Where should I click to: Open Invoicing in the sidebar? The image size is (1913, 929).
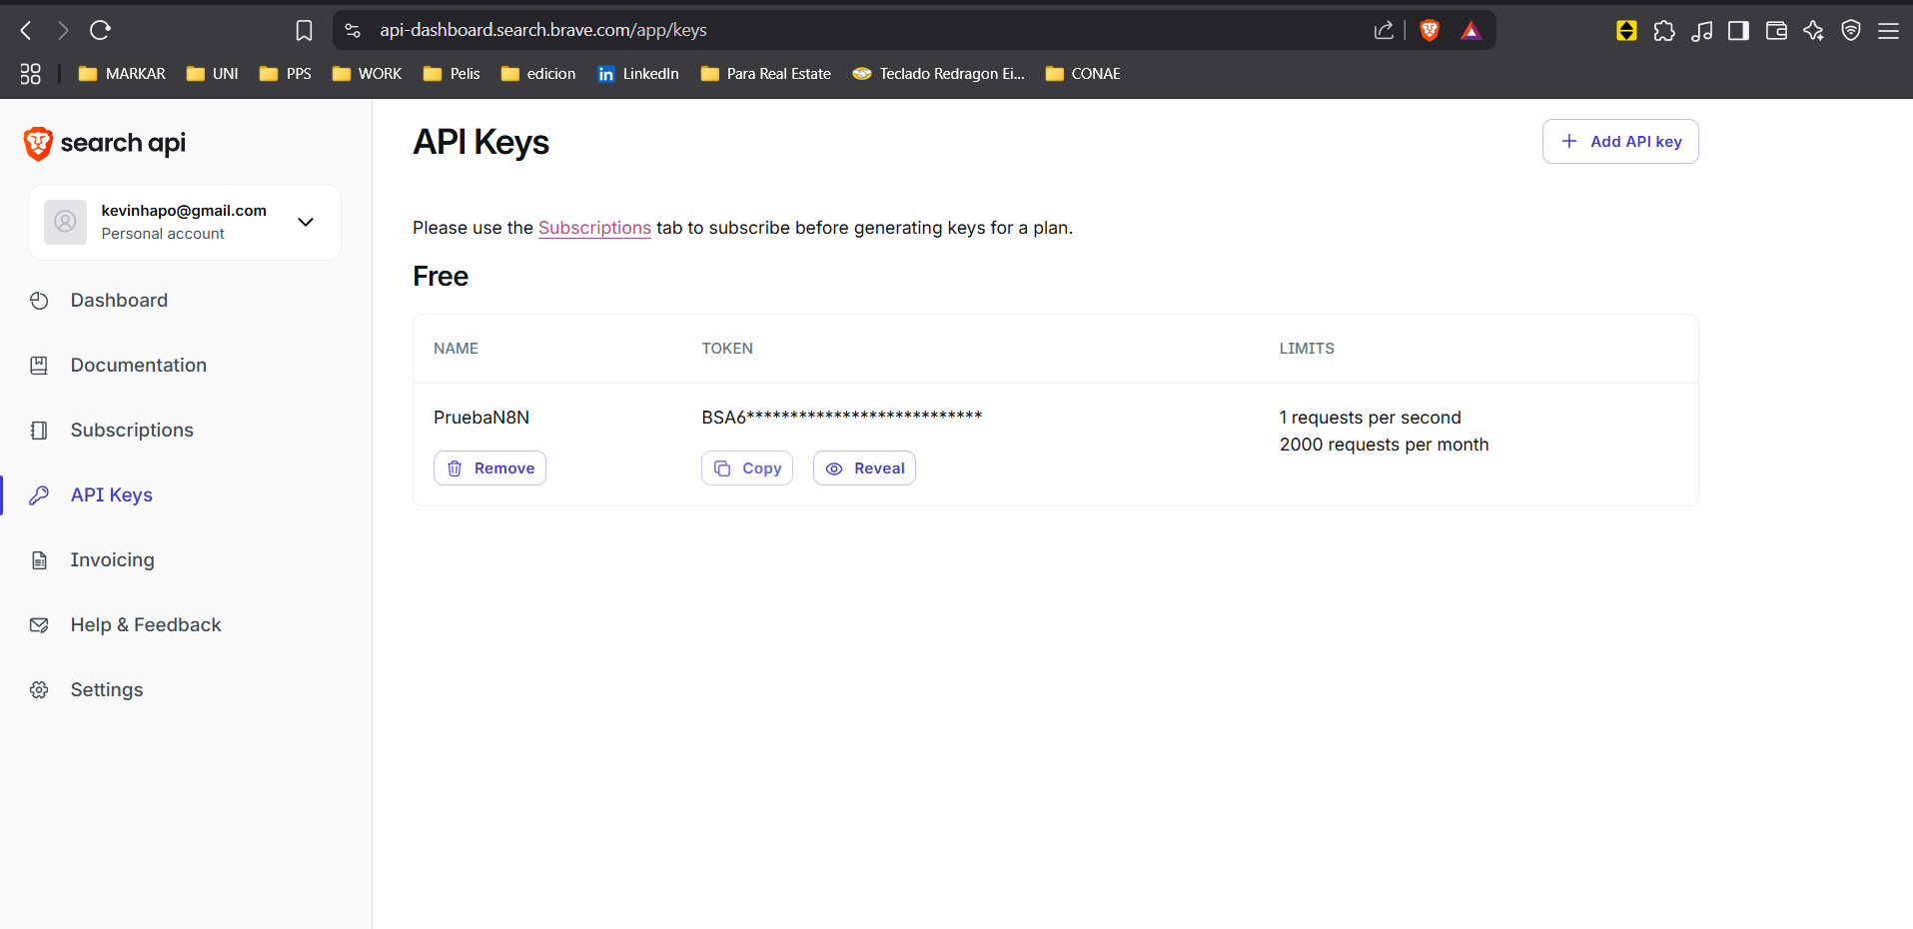point(113,560)
